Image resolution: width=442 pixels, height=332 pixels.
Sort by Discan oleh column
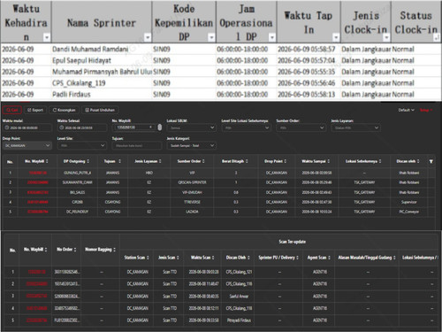click(418, 161)
